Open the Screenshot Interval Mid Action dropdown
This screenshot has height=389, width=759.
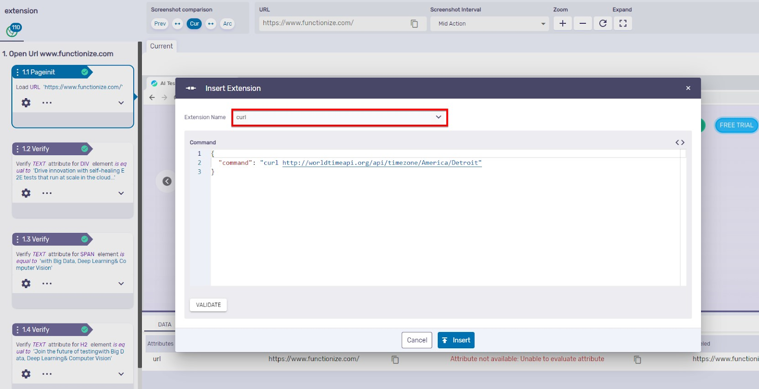(490, 24)
